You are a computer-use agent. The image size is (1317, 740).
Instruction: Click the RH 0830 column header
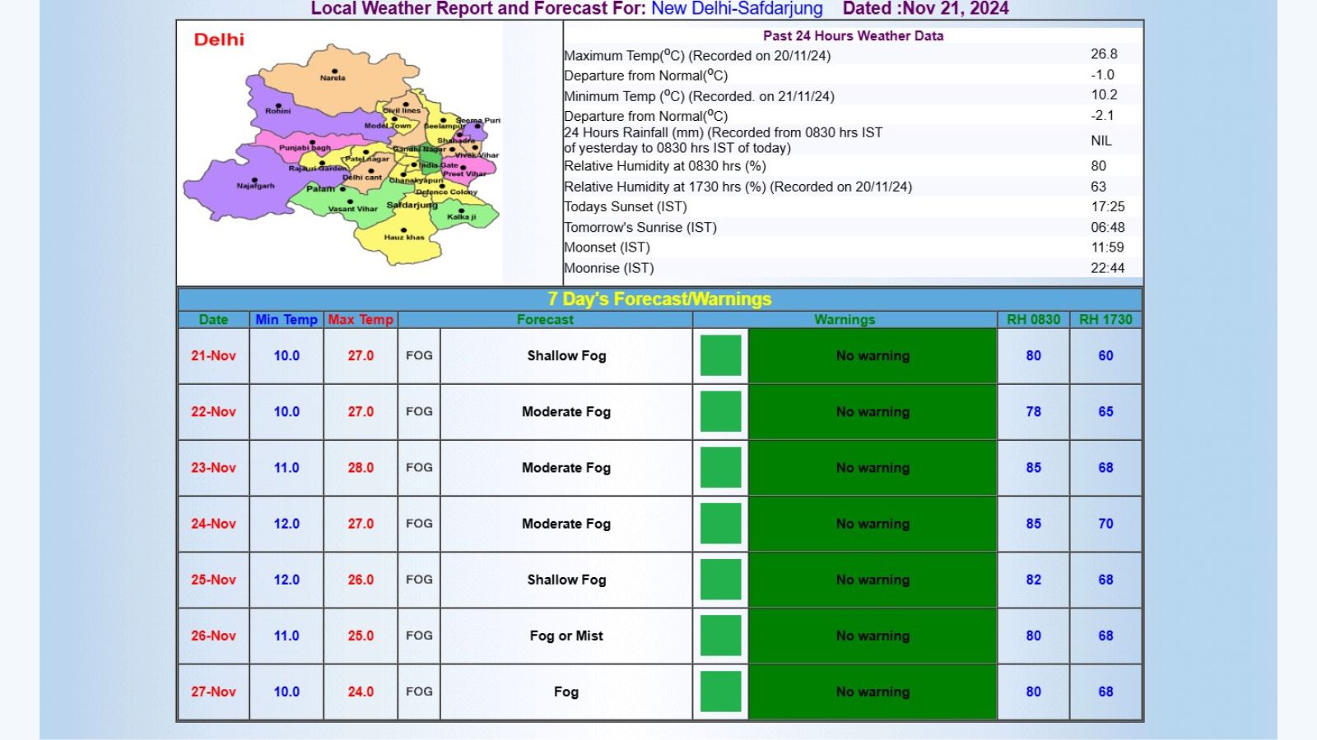point(1033,320)
